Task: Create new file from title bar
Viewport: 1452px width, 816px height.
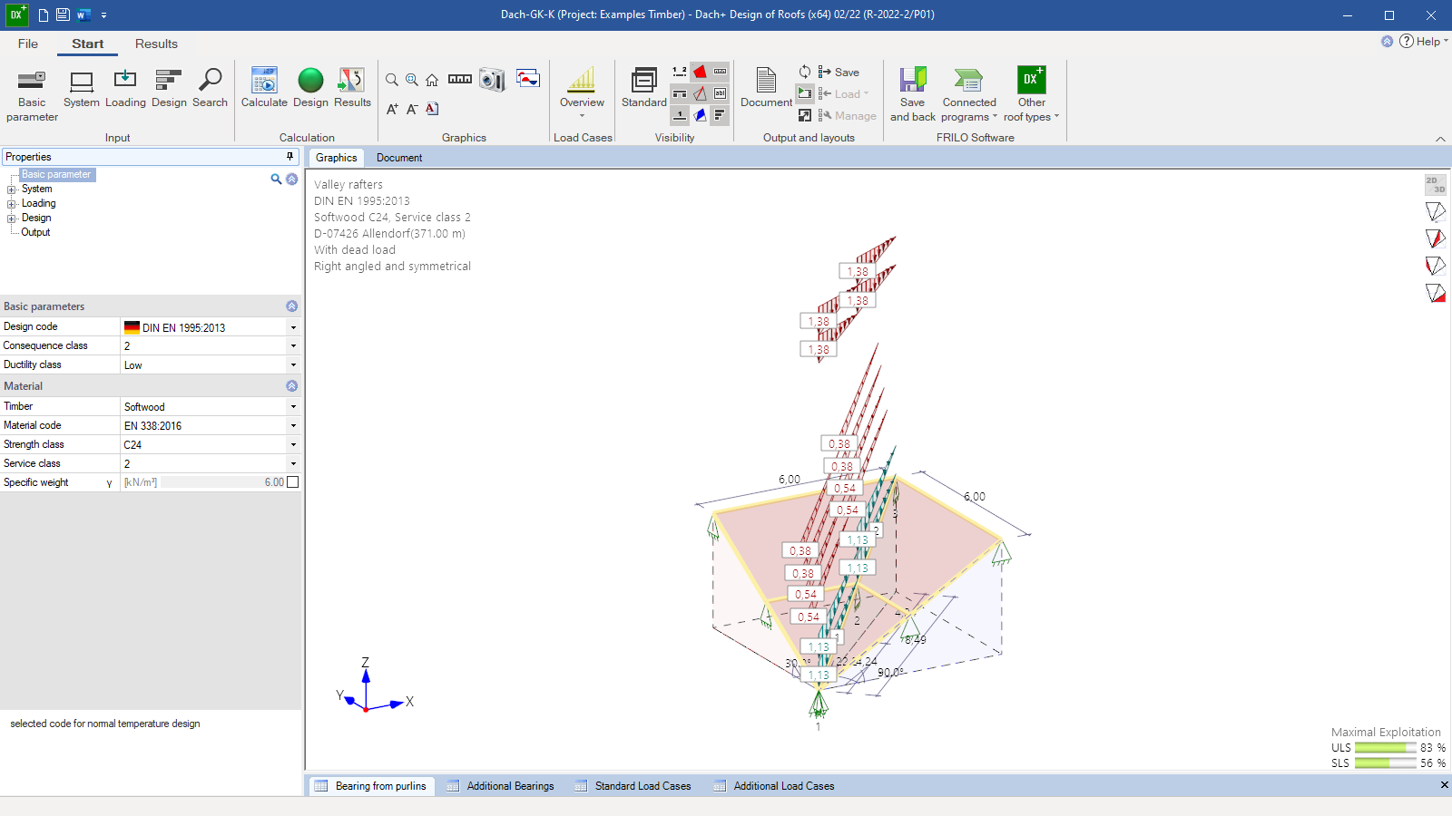Action: (x=43, y=15)
